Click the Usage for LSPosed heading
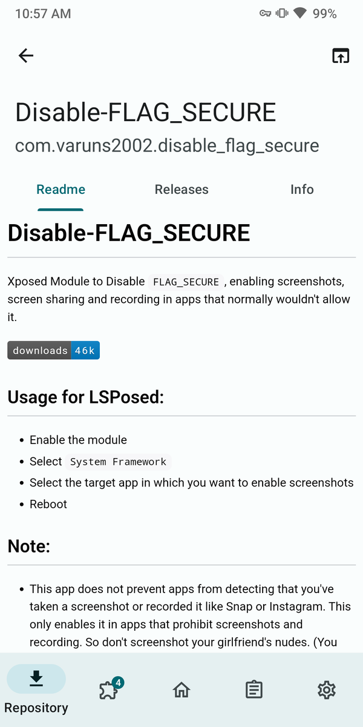 coord(86,397)
